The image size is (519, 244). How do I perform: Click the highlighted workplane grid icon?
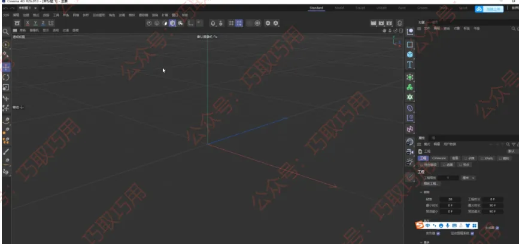click(x=239, y=23)
